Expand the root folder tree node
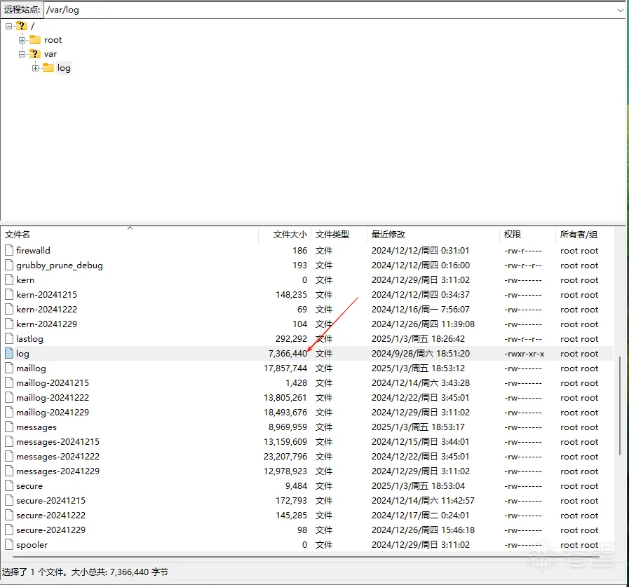 [22, 40]
